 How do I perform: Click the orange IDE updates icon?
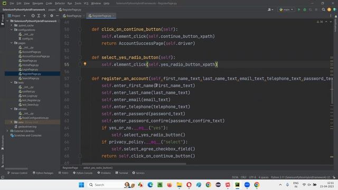click(329, 9)
